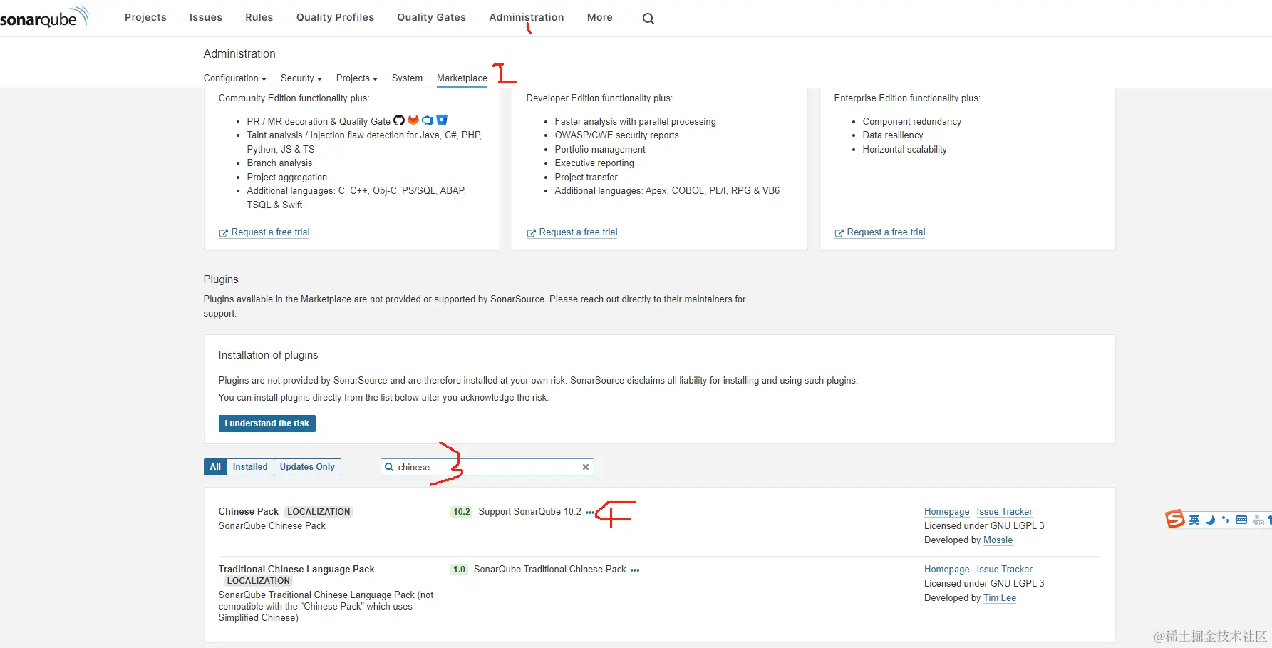
Task: Click the Bitbucket icon
Action: [x=442, y=120]
